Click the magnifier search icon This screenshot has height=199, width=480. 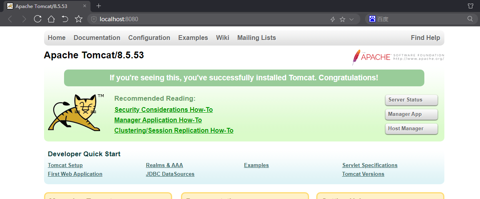pos(470,19)
